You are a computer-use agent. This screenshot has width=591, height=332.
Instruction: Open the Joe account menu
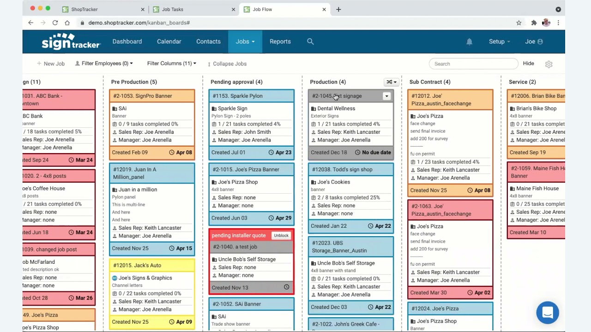pos(534,41)
